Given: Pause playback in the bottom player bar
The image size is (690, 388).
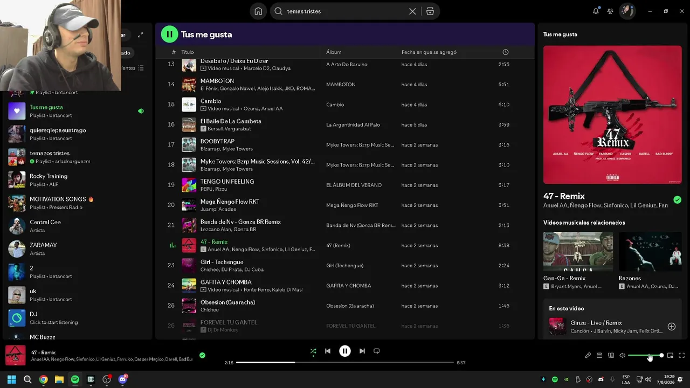Looking at the screenshot, I should 345,351.
